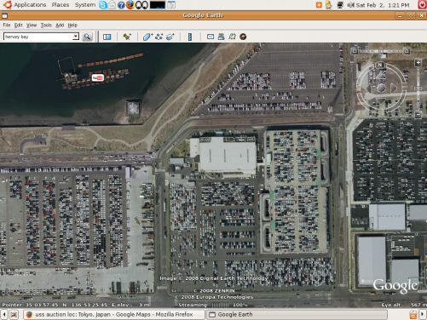Click the Sat Feb 2 clock
This screenshot has width=427, height=320.
(383, 5)
